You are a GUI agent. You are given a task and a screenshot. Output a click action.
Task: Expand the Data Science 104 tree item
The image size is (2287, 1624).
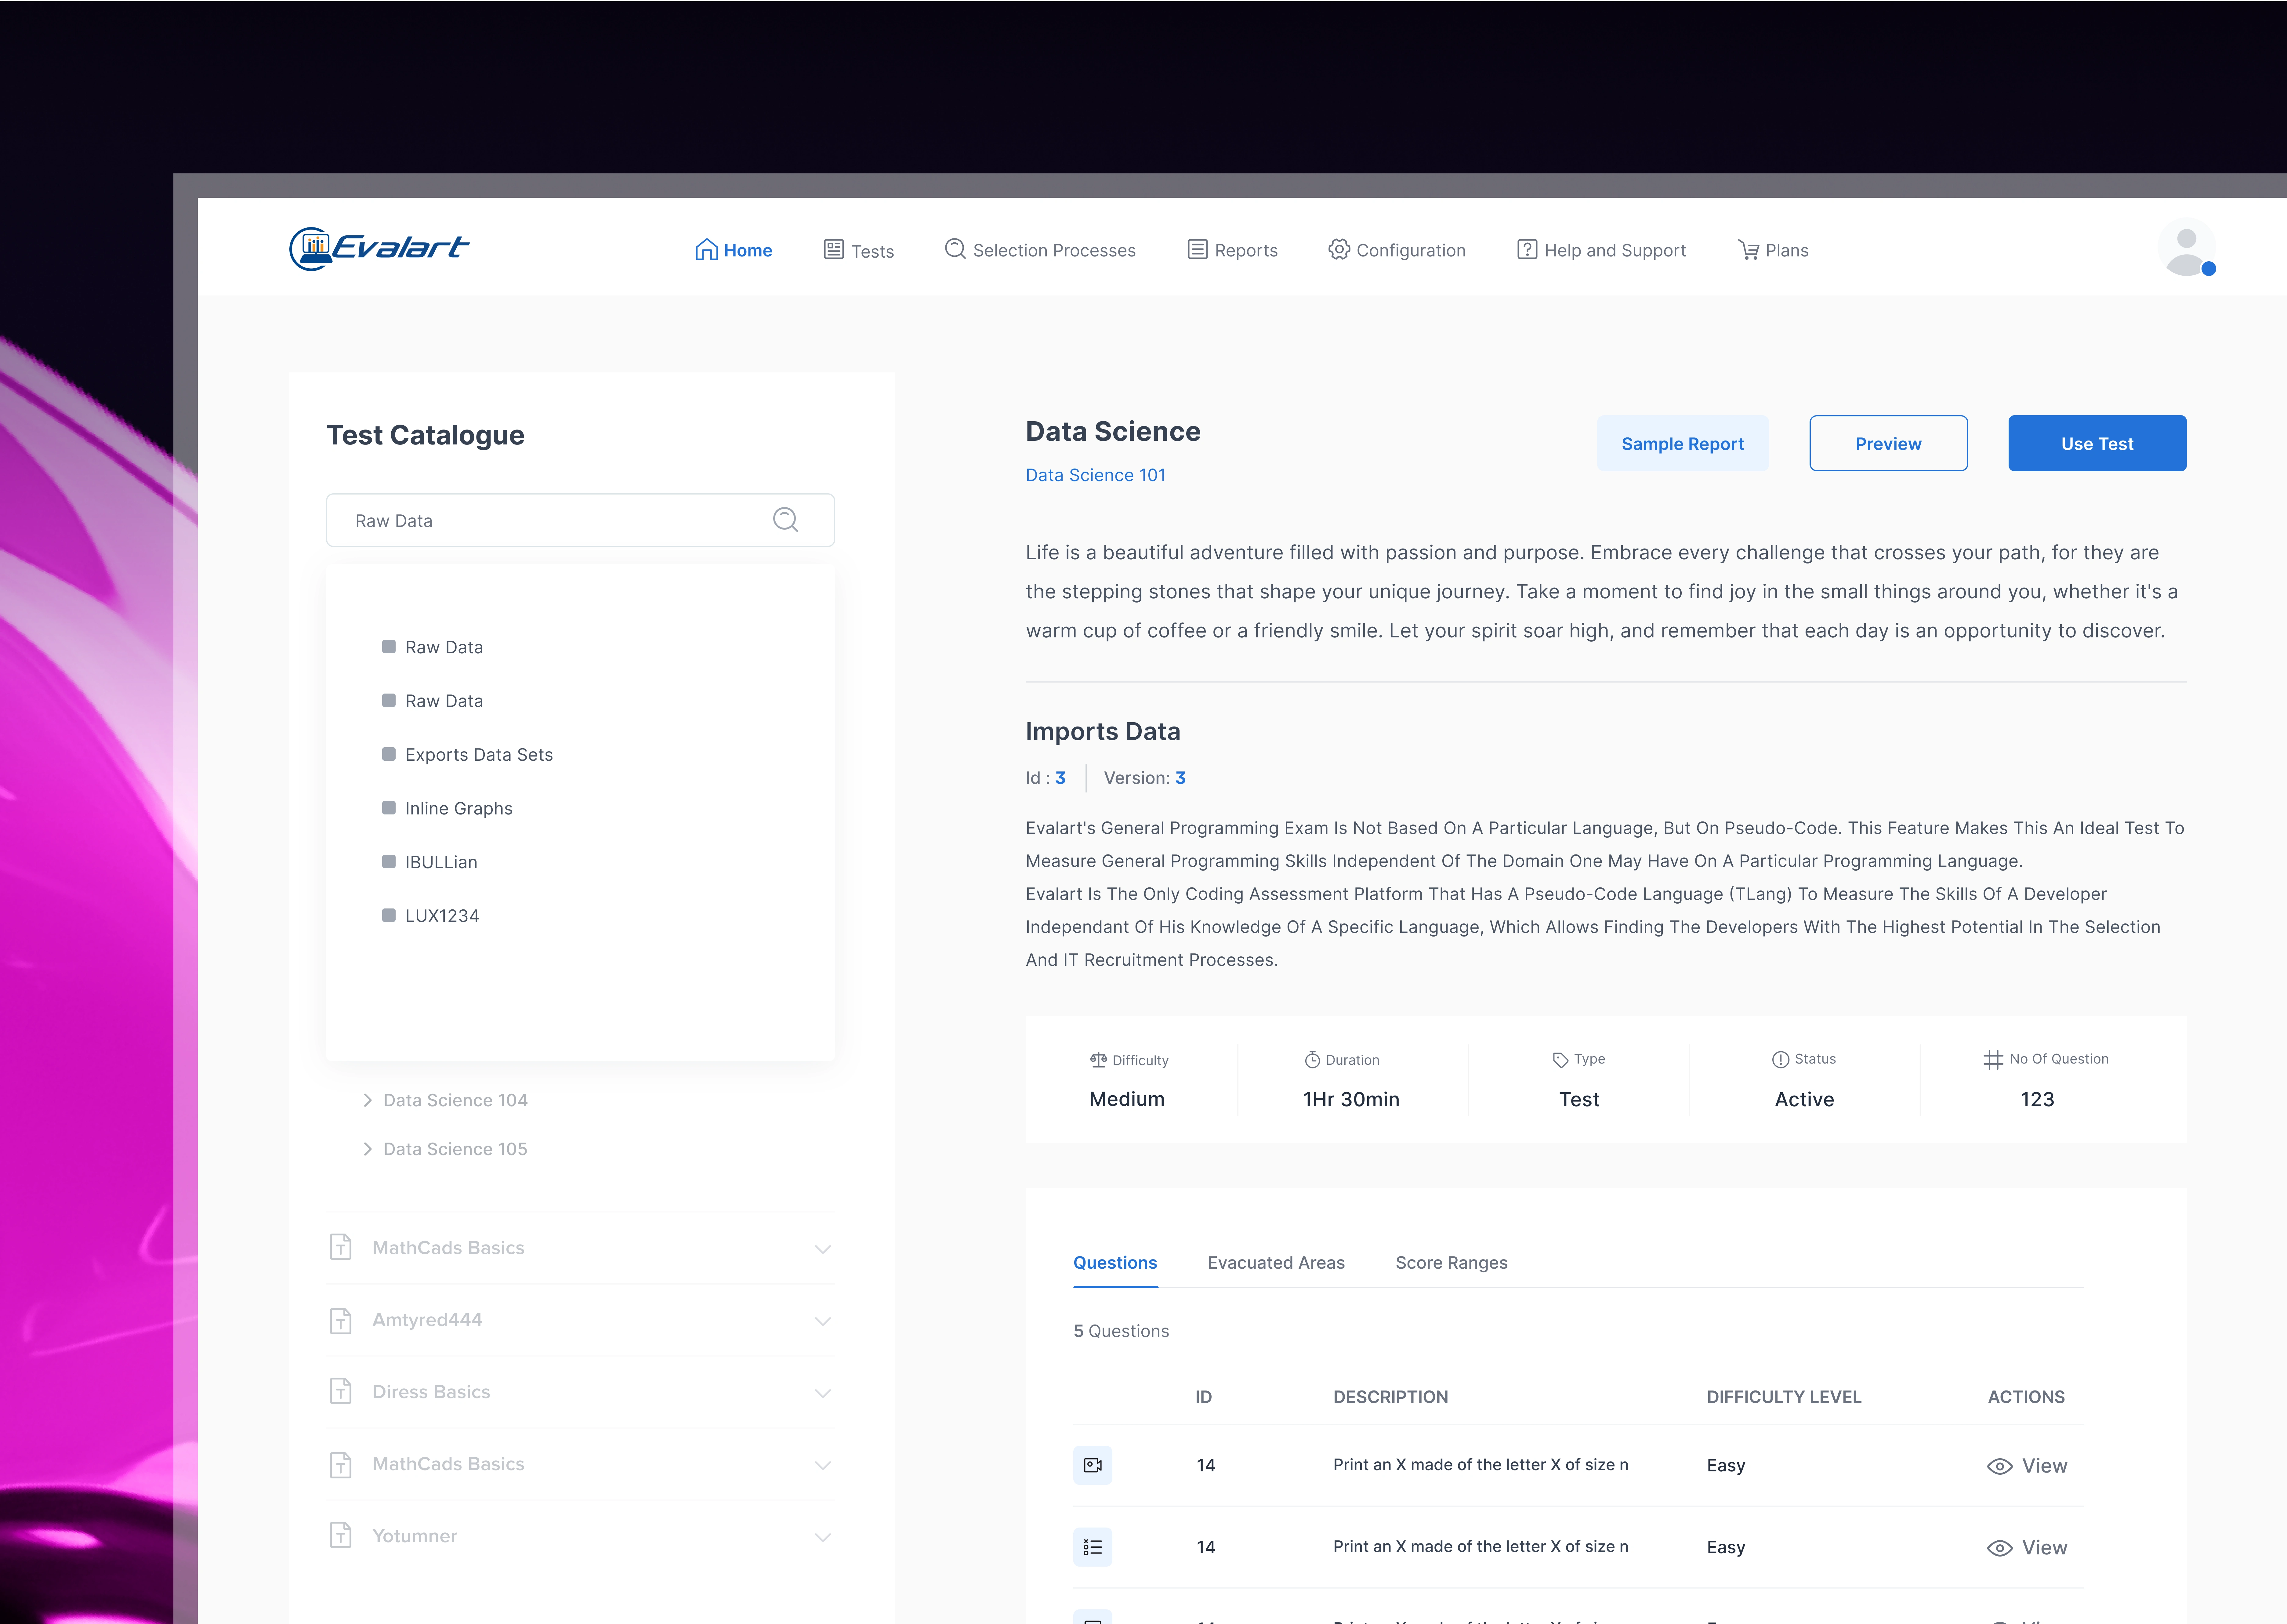point(368,1100)
